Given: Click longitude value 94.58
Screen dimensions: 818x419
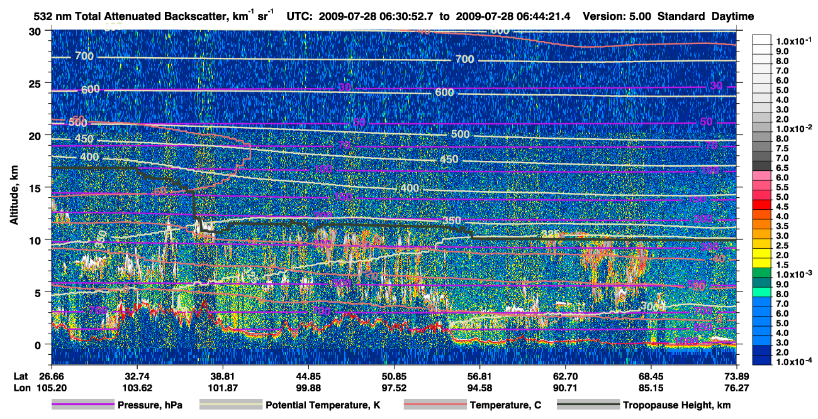Looking at the screenshot, I should 479,388.
